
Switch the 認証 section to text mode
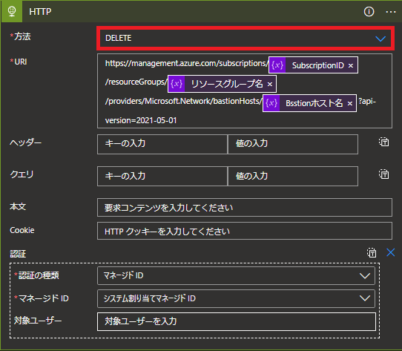tap(372, 253)
